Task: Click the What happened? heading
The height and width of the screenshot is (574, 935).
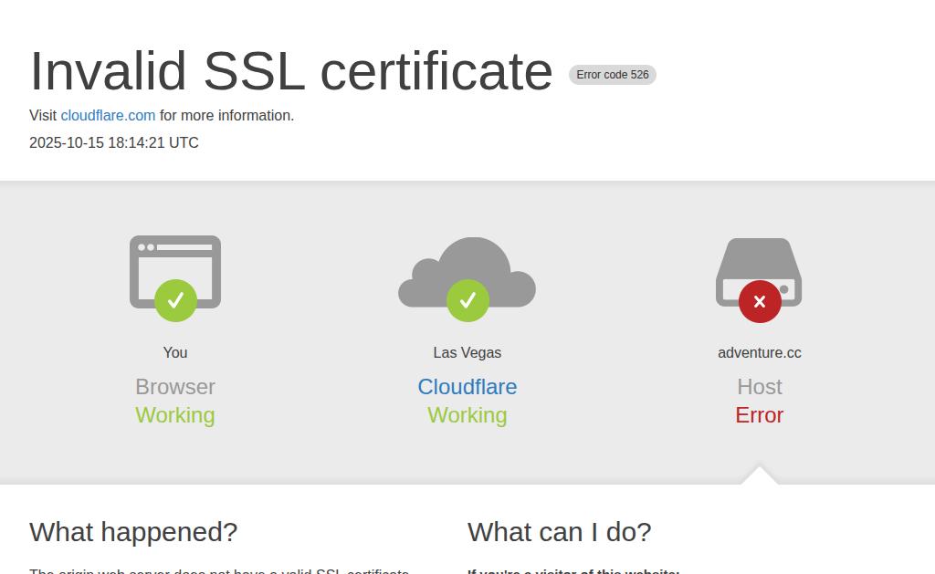Action: click(x=133, y=532)
